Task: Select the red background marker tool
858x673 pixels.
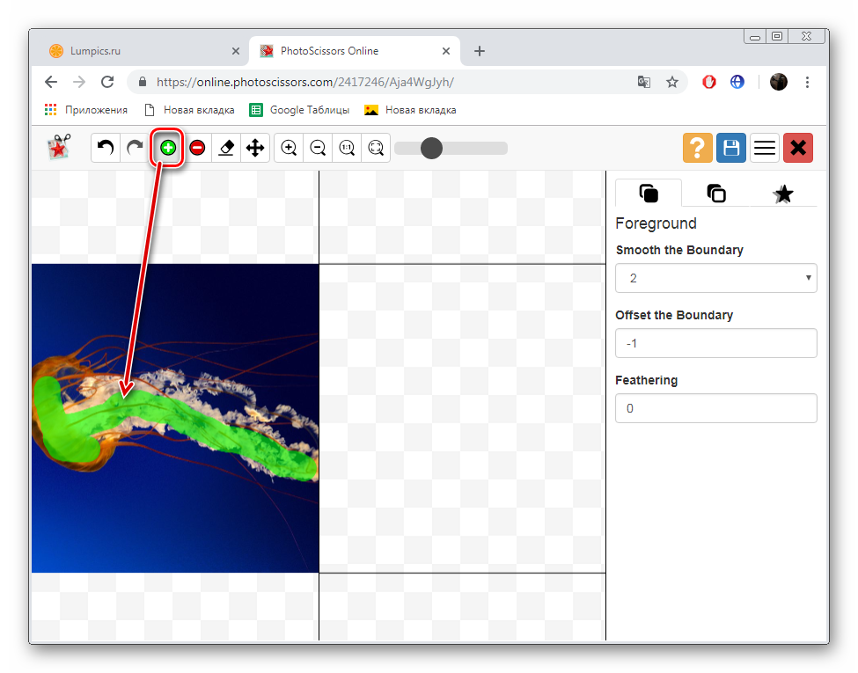Action: pyautogui.click(x=197, y=148)
